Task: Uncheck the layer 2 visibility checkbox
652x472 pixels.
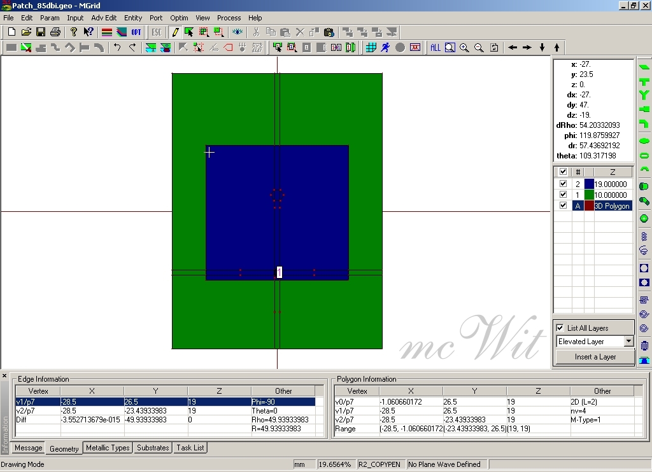Action: click(x=563, y=184)
